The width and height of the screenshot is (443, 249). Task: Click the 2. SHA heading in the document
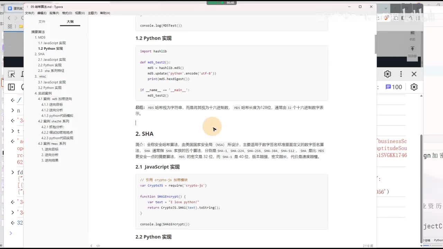(144, 134)
